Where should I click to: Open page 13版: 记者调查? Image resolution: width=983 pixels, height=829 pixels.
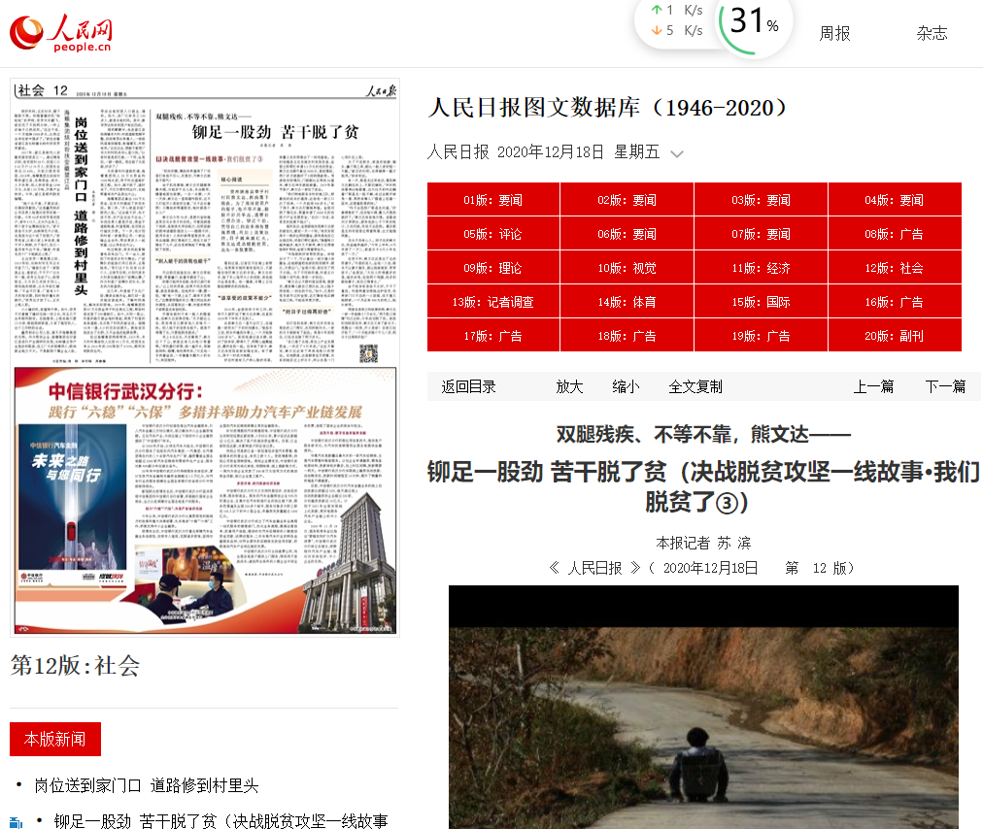tap(493, 301)
